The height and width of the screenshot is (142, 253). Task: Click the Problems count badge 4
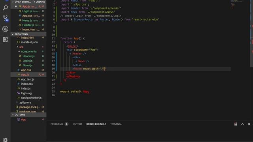[66, 124]
